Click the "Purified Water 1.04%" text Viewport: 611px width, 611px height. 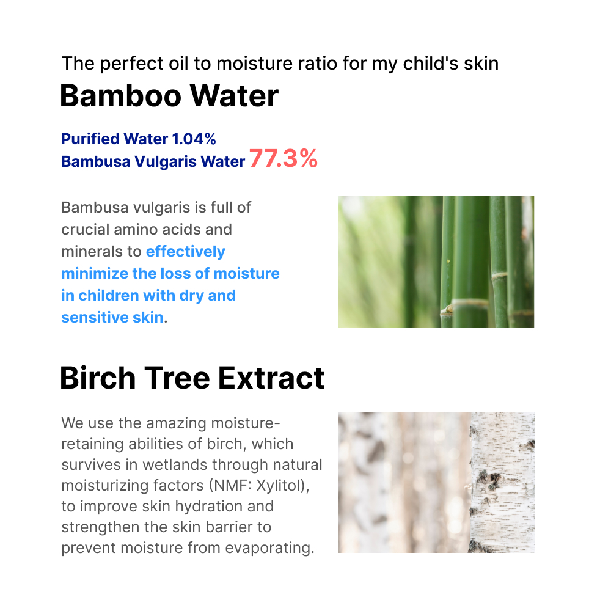click(x=139, y=139)
